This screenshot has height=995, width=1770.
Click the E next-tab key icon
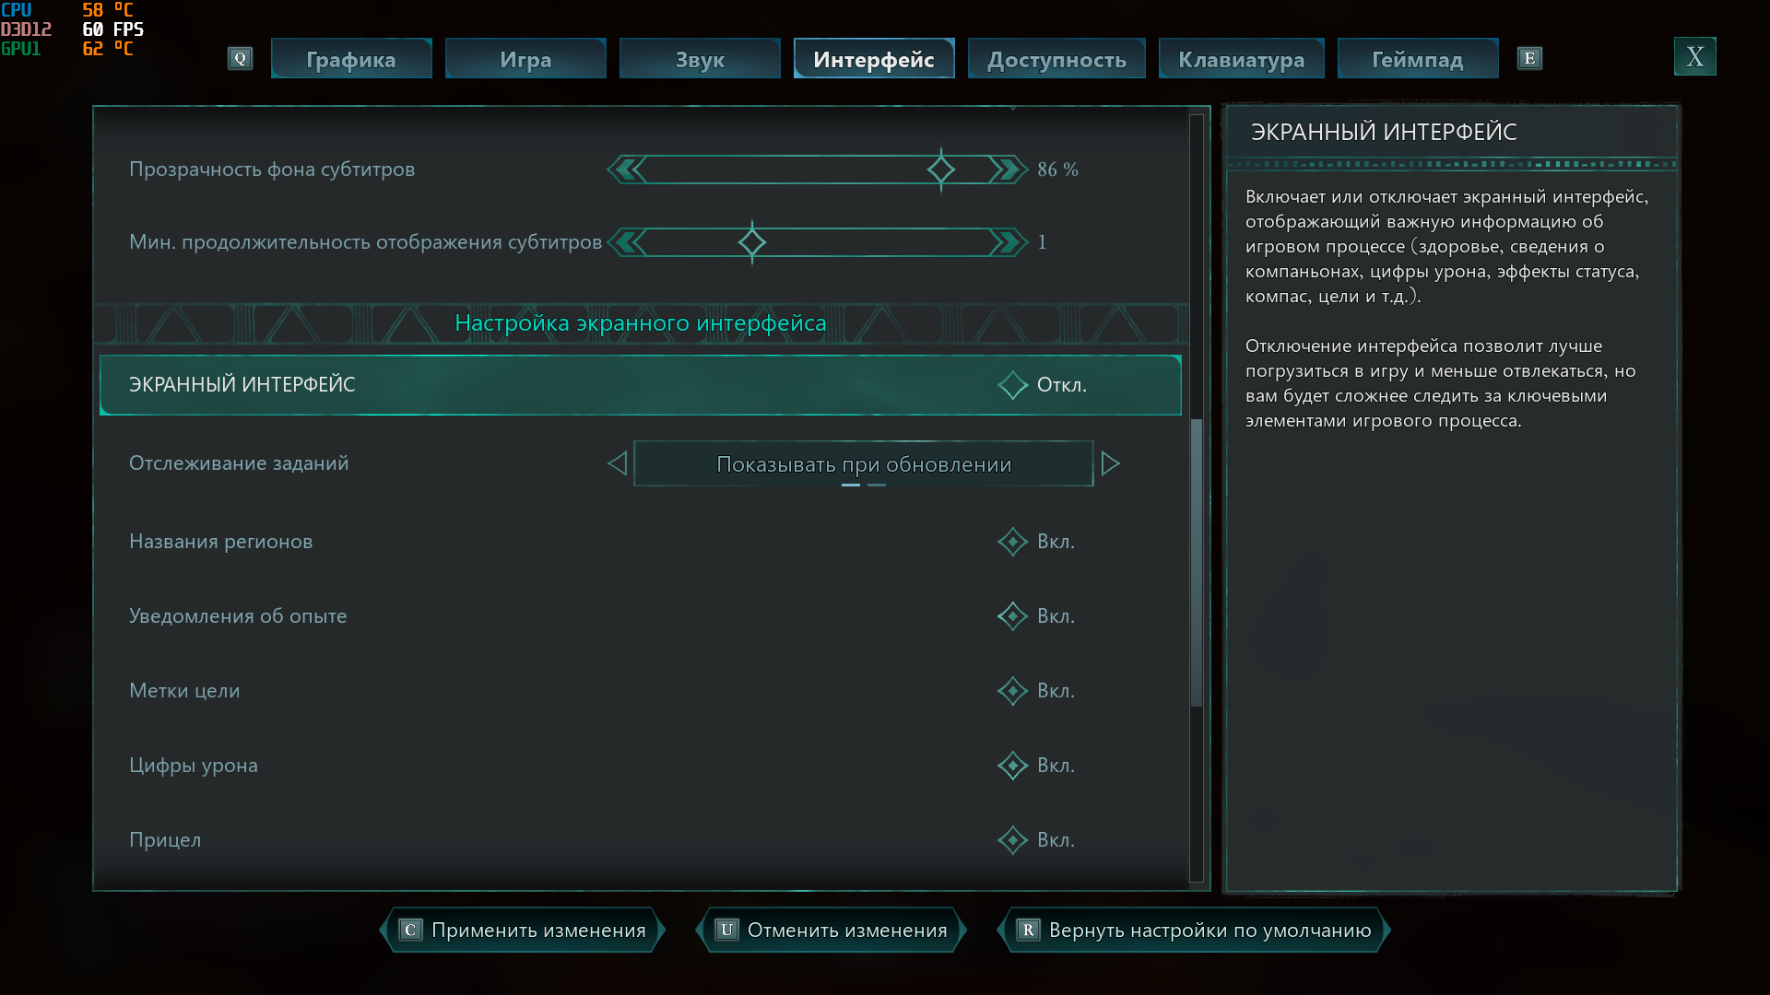click(1529, 59)
